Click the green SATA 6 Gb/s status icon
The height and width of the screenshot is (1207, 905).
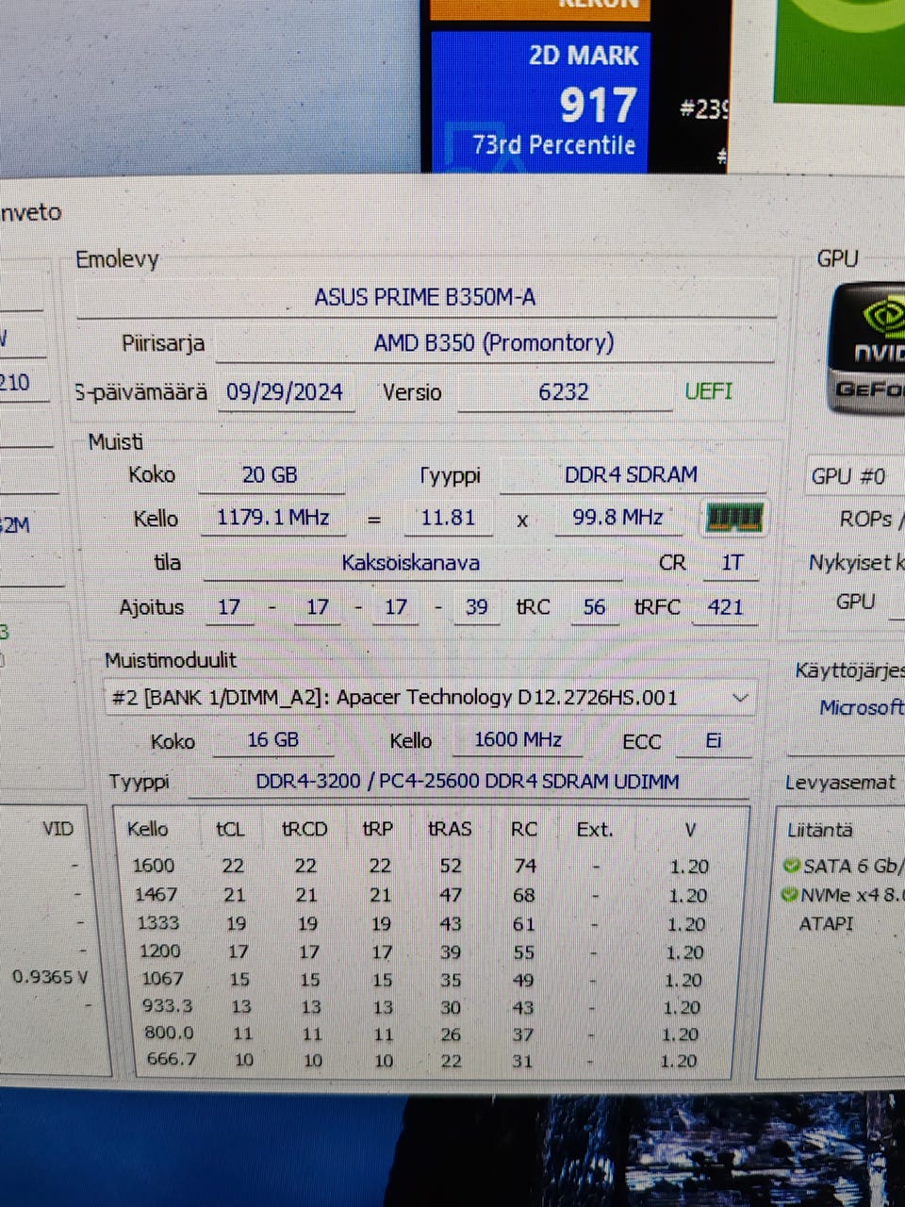791,866
